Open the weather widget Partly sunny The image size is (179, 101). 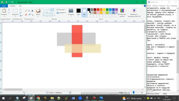point(132,98)
